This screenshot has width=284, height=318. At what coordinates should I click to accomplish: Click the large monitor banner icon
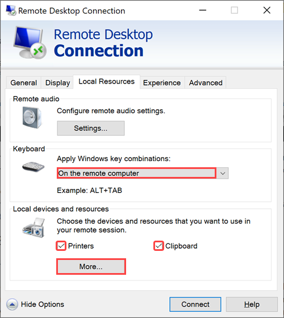click(30, 43)
